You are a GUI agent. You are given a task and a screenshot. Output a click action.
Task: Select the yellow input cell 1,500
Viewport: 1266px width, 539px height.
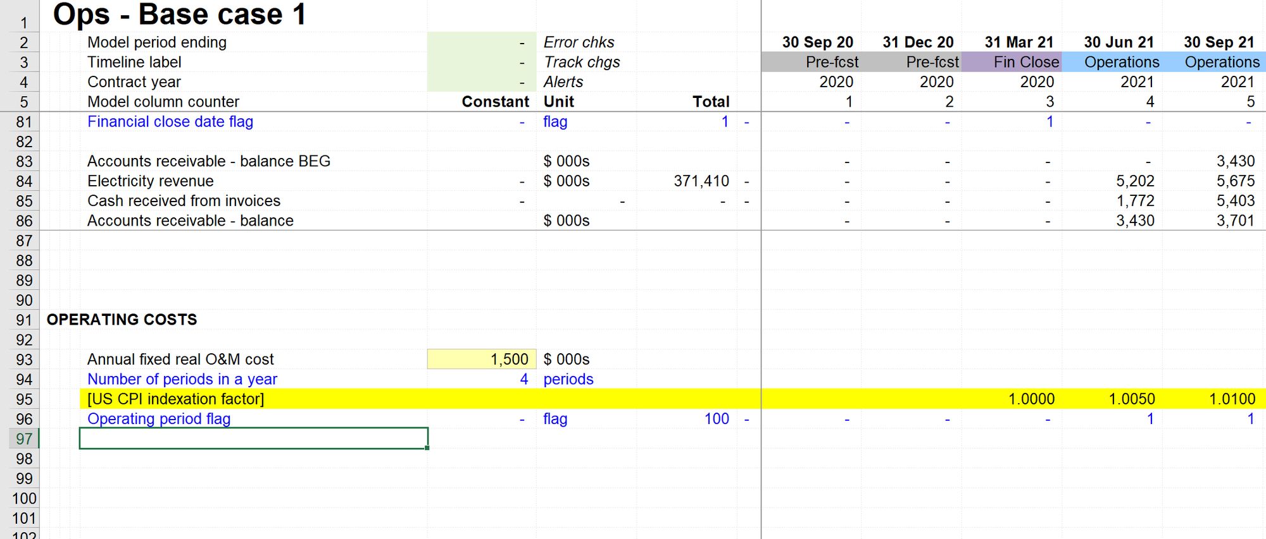pos(482,359)
